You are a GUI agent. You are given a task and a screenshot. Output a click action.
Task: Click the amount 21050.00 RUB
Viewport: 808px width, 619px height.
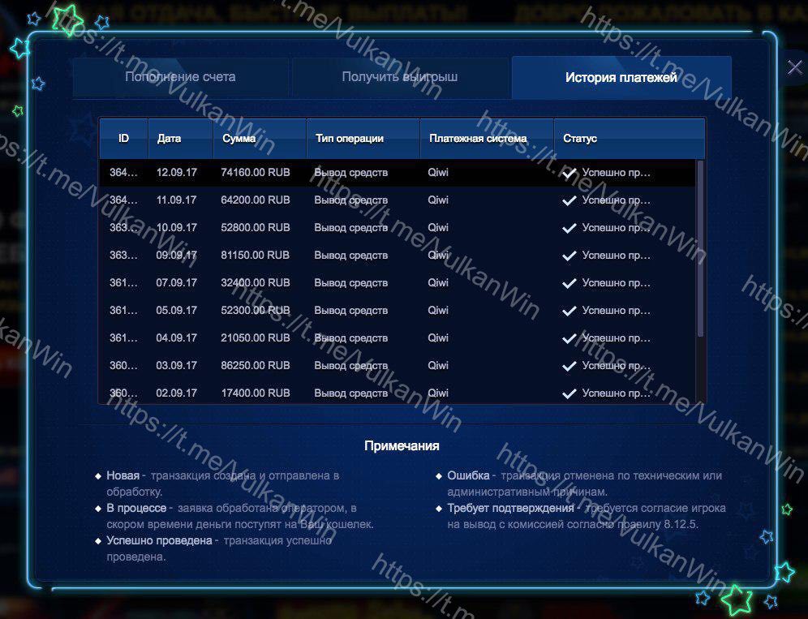255,338
